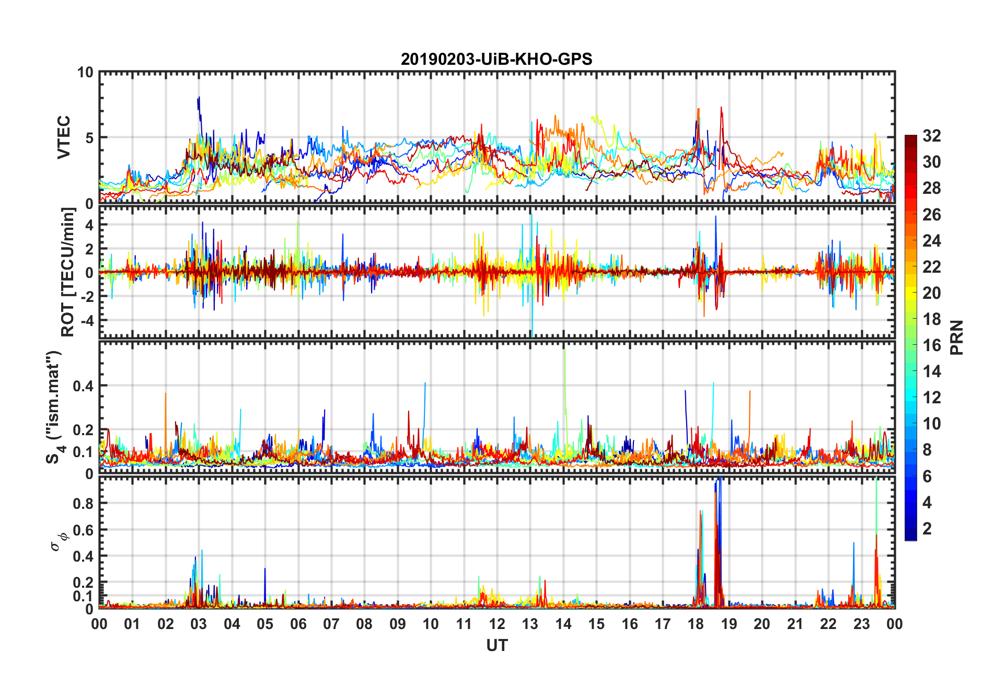Viewport: 994px width, 675px height.
Task: Click VTEC y-axis tick 5
Action: [89, 138]
